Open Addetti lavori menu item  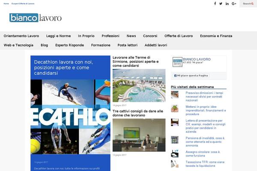click(x=156, y=45)
